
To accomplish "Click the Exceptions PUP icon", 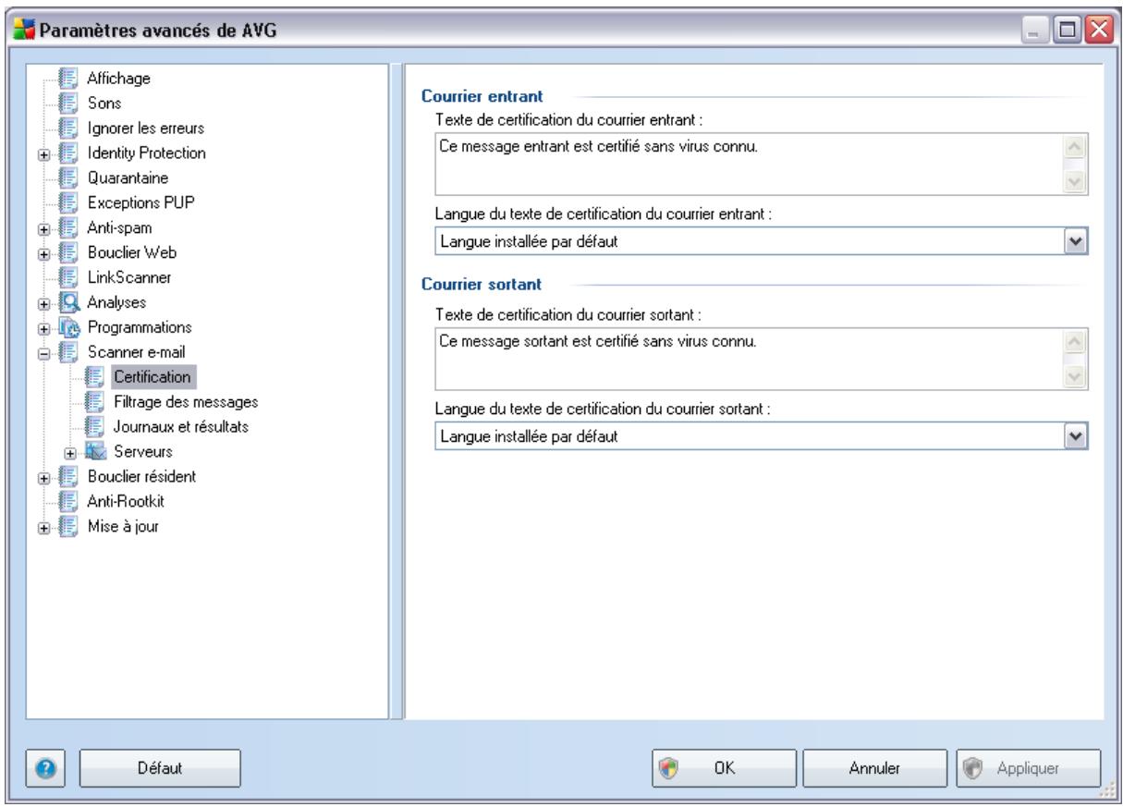I will pos(67,202).
